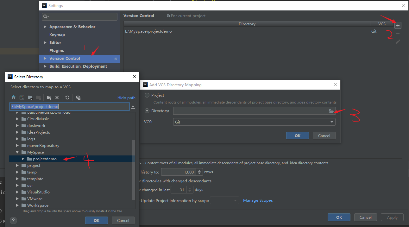Select the mavenRepository folder
The height and width of the screenshot is (227, 409).
(43, 146)
